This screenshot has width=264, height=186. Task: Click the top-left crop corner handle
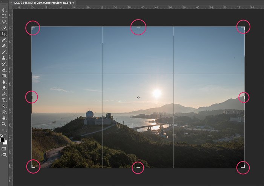pos(33,28)
